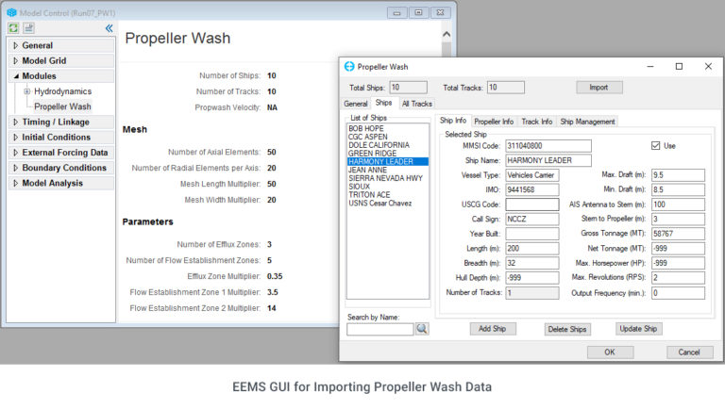Click the magnifier search icon by name field
This screenshot has height=409, width=725.
(x=422, y=329)
